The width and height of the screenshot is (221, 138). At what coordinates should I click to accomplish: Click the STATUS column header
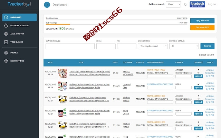click(x=210, y=62)
